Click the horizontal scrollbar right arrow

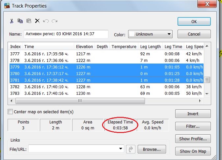pos(200,101)
